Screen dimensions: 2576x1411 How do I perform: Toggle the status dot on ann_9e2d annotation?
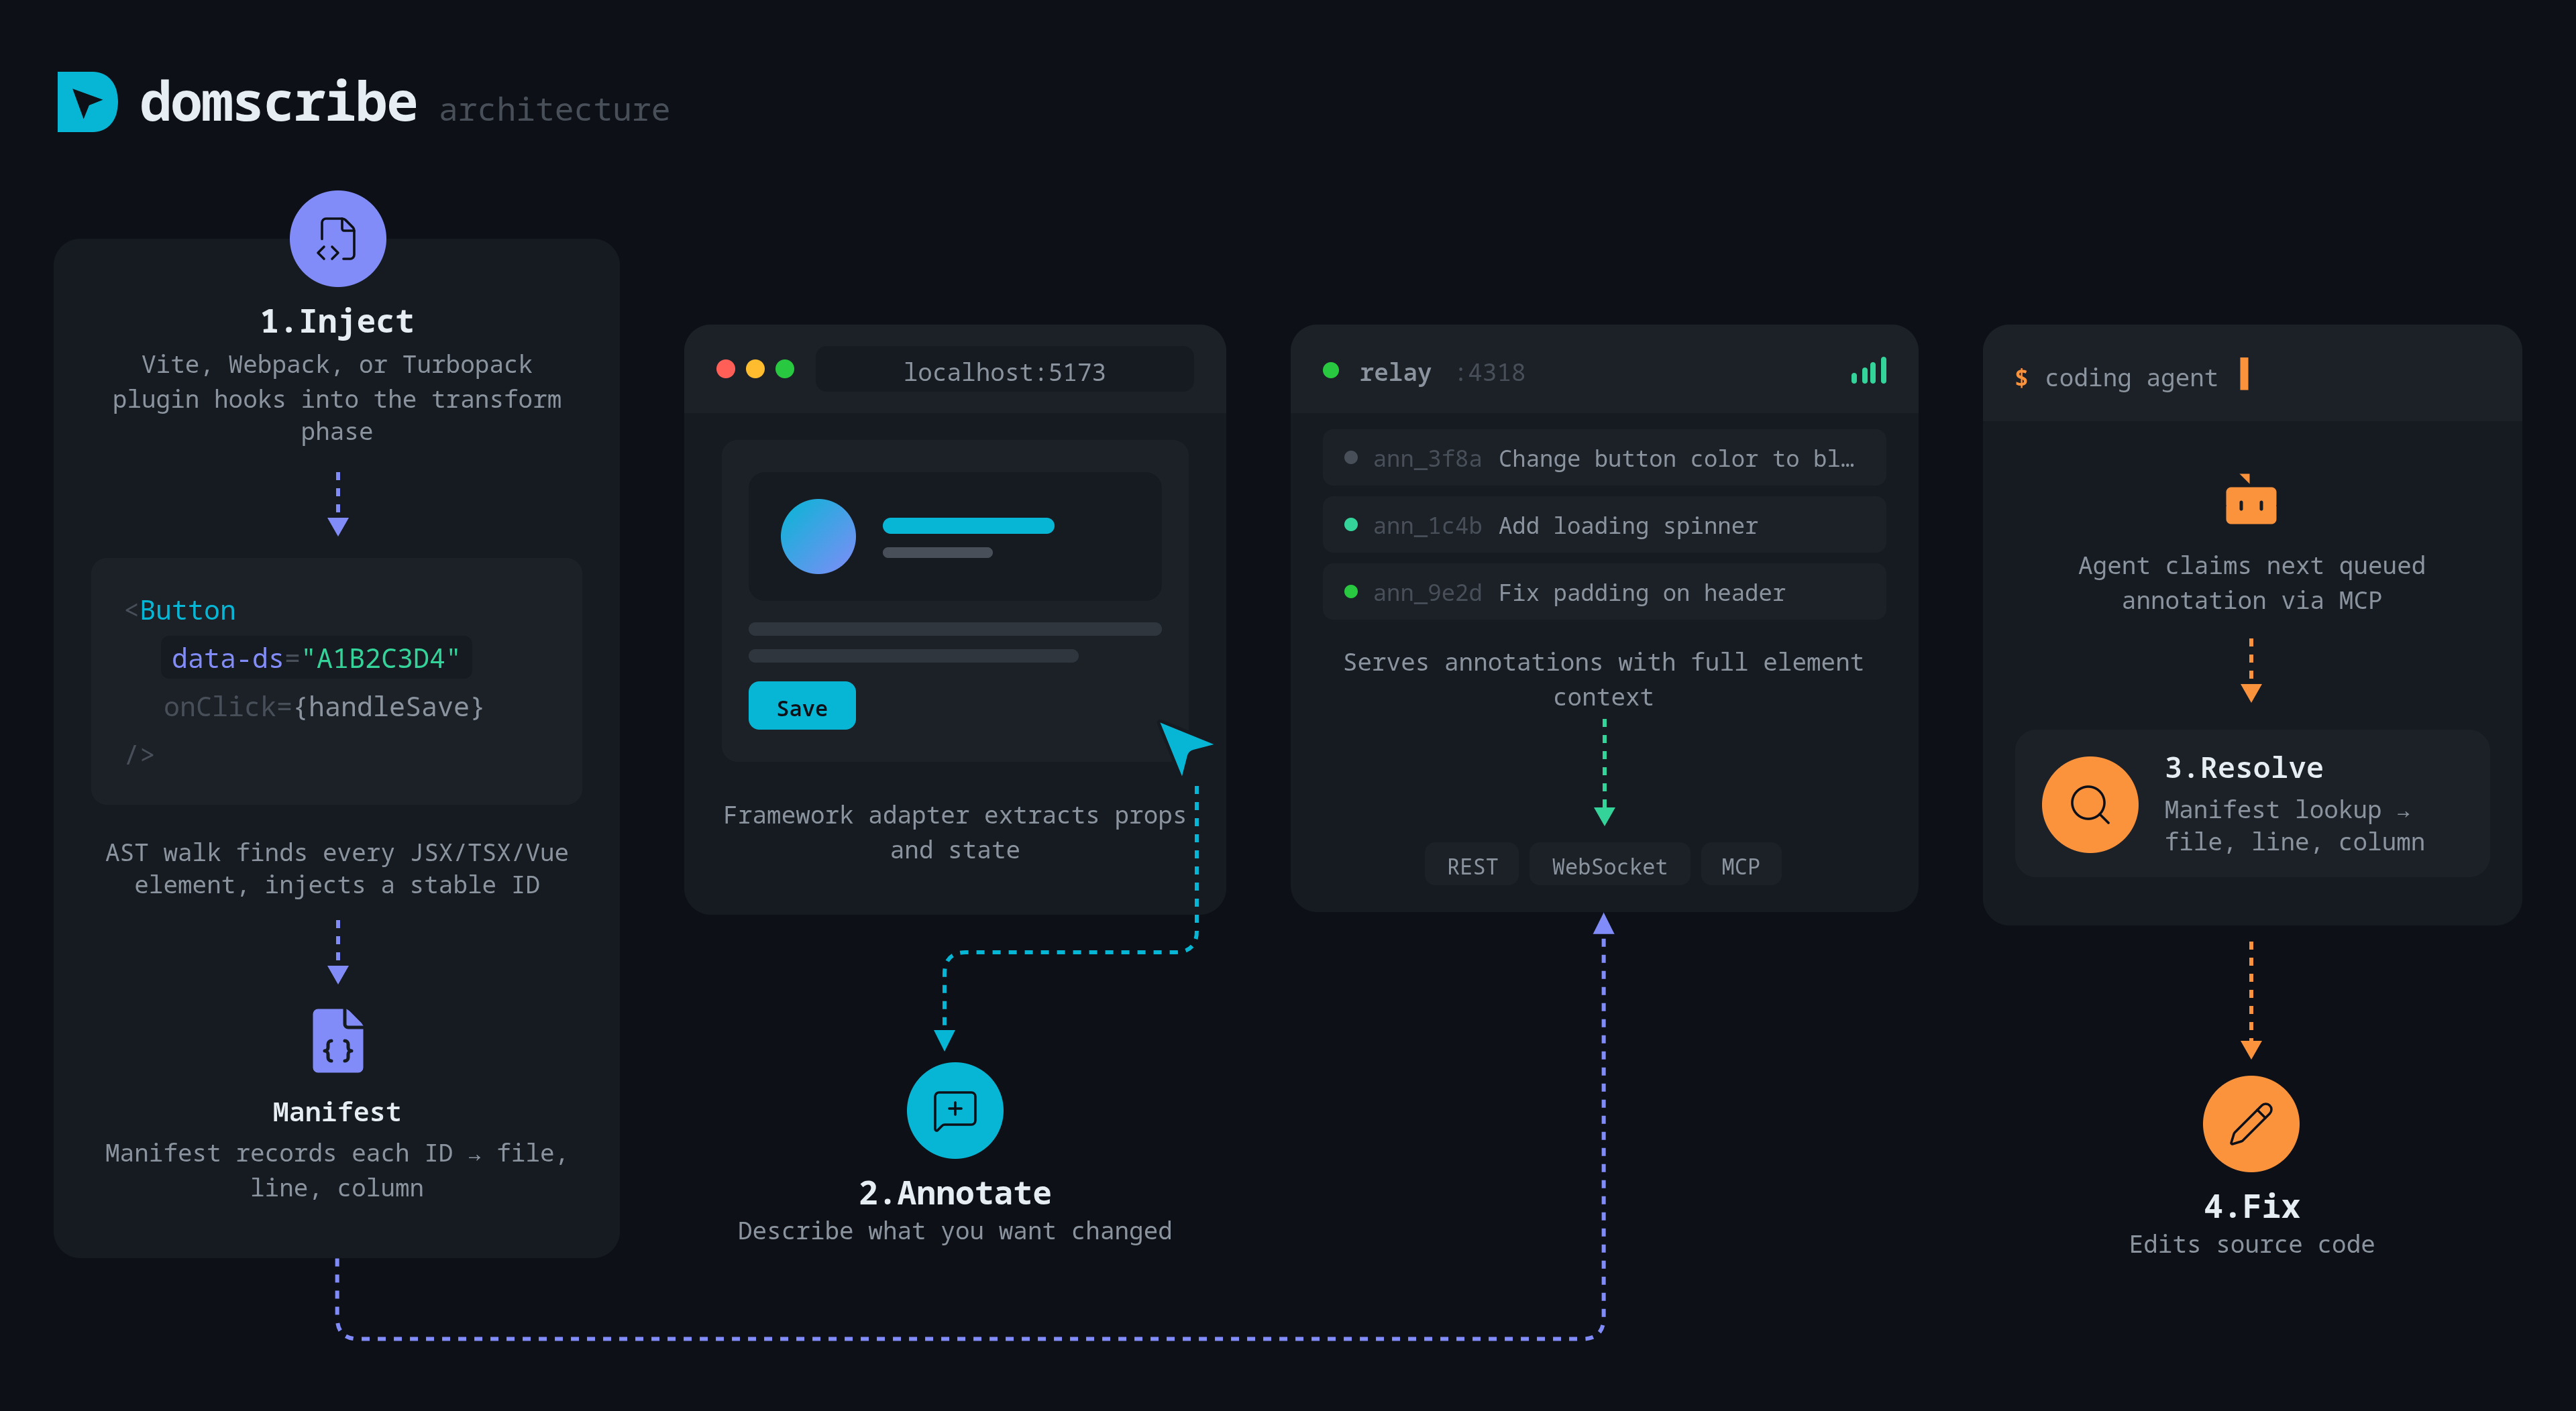1352,591
